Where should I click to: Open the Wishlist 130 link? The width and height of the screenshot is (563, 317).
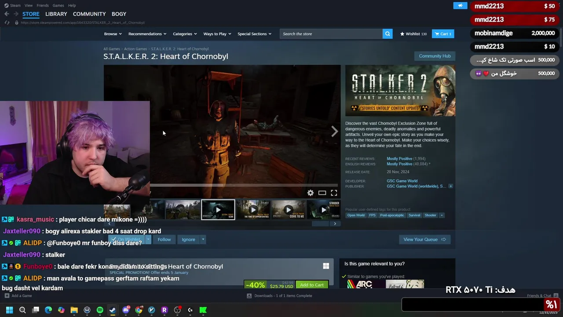[x=413, y=34]
